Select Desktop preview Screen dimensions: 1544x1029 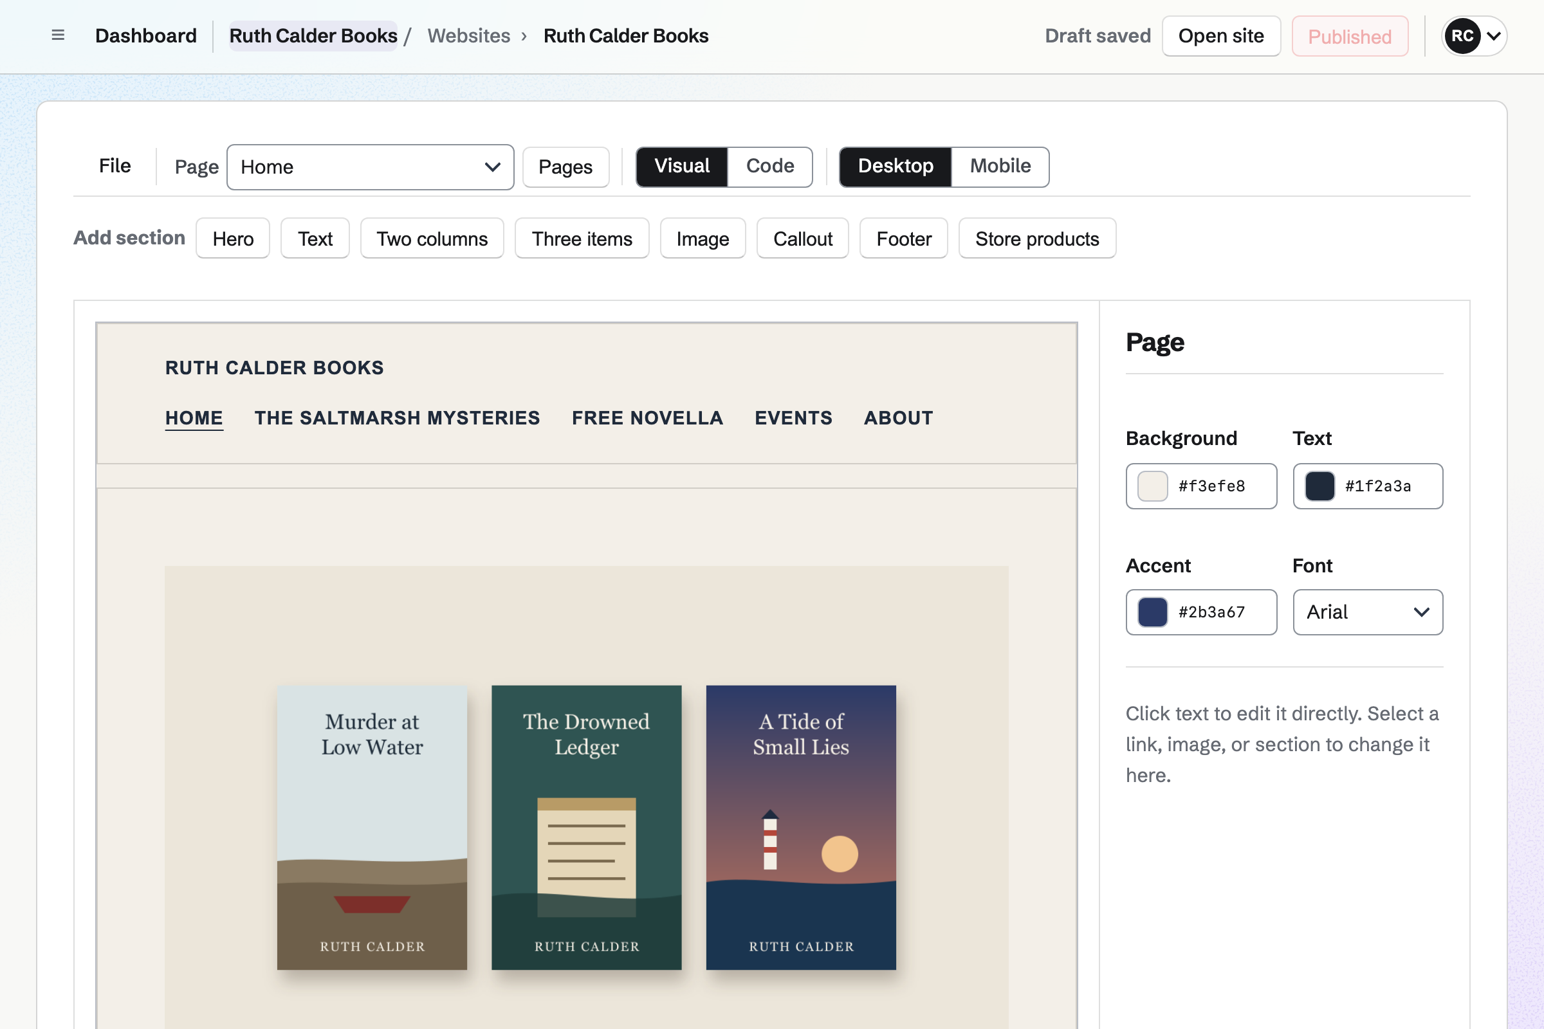click(x=896, y=167)
